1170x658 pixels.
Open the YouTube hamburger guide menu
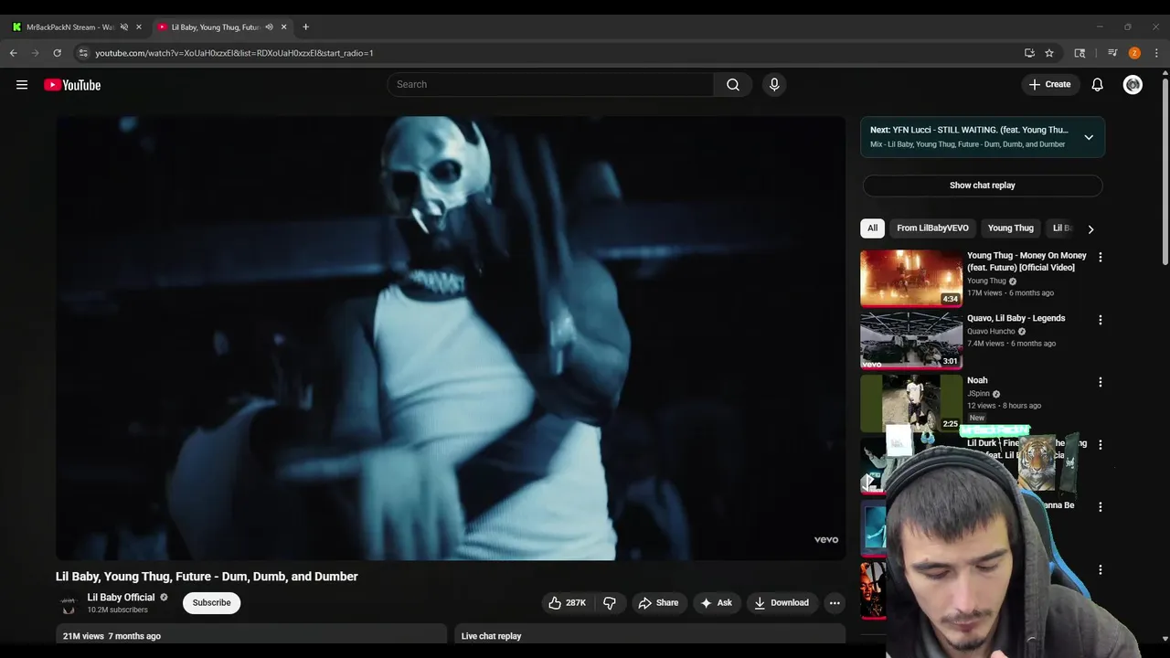[x=22, y=85]
